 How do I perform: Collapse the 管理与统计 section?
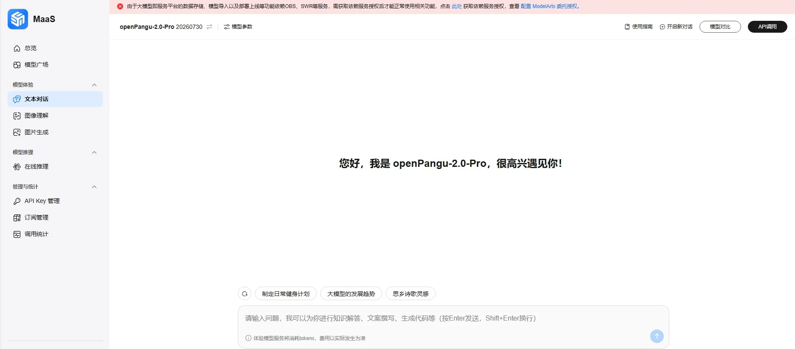[x=94, y=187]
